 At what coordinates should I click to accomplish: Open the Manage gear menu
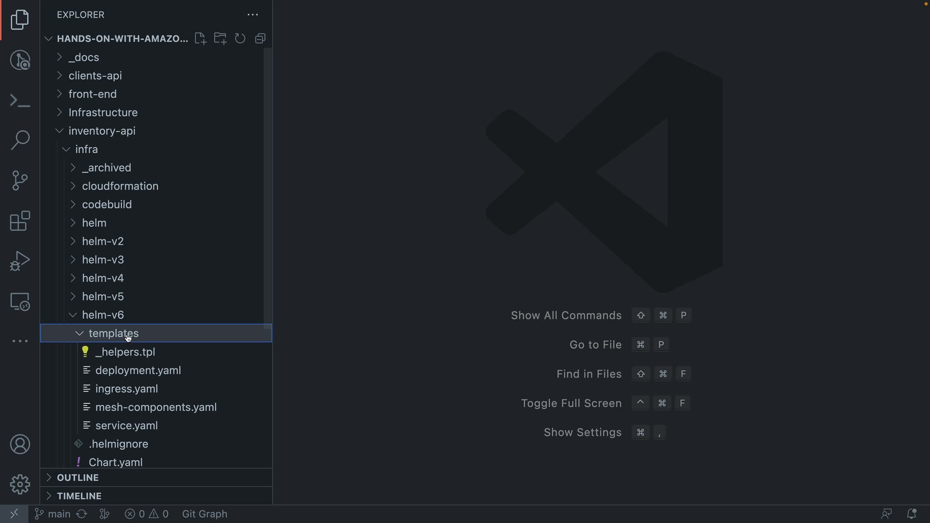[x=20, y=484]
